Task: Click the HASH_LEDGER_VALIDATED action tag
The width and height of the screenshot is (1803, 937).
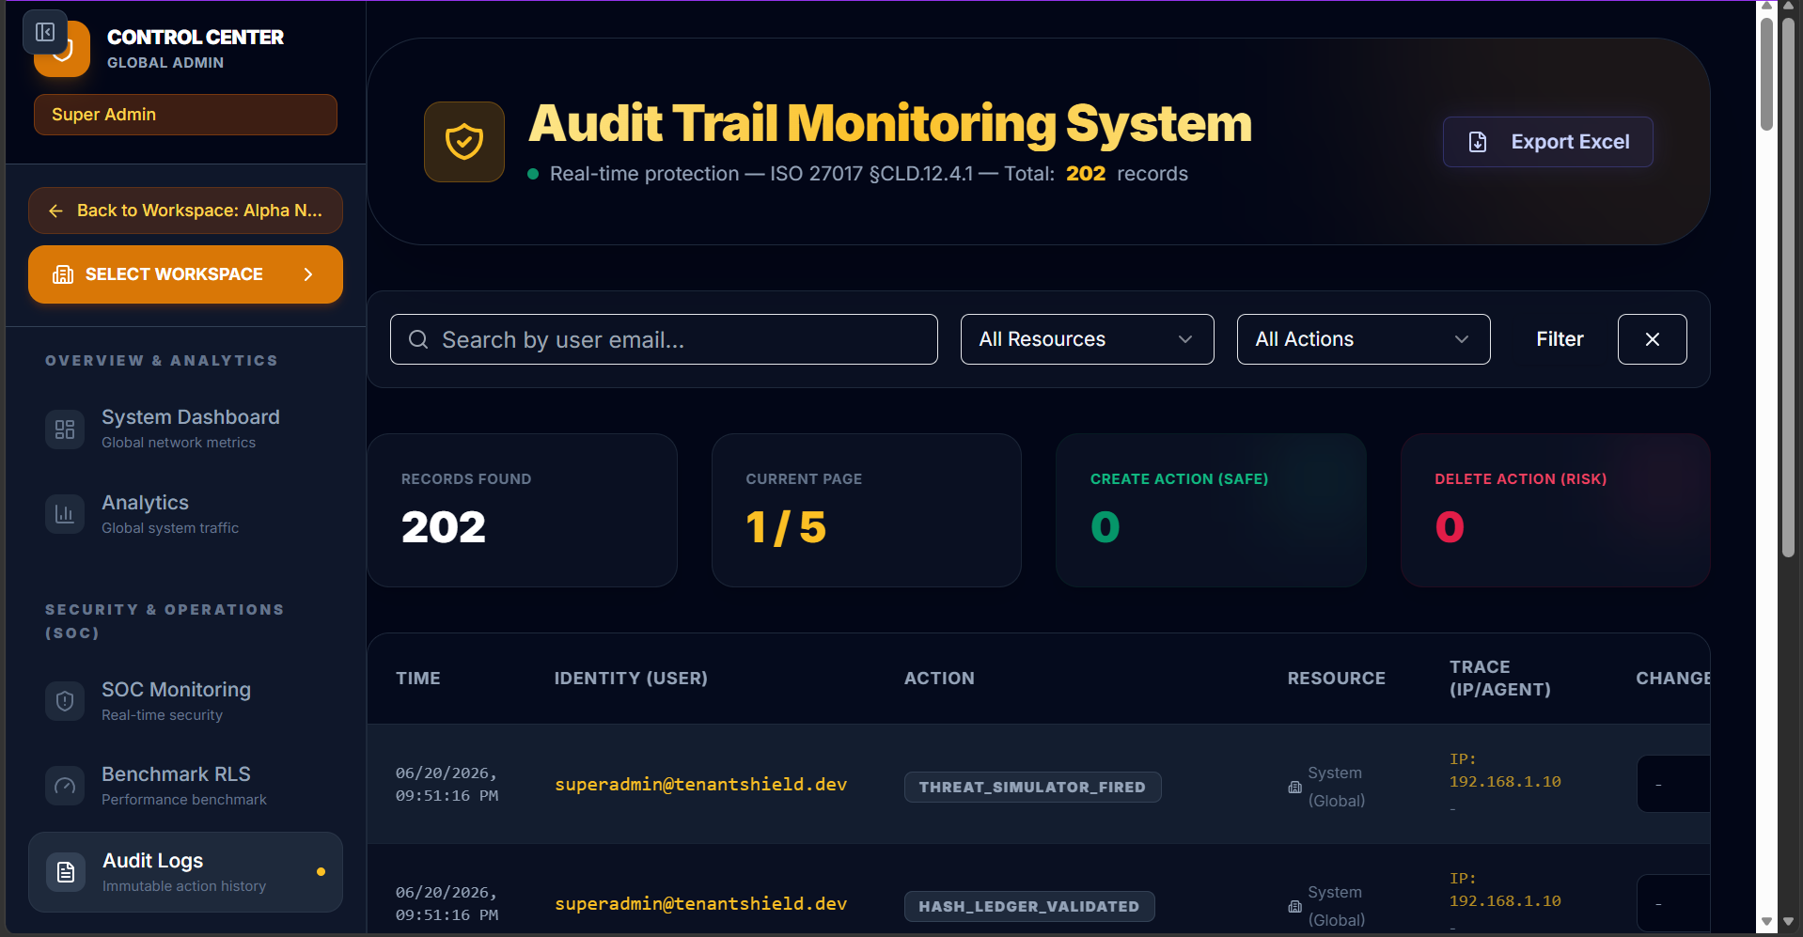Action: (x=1029, y=907)
